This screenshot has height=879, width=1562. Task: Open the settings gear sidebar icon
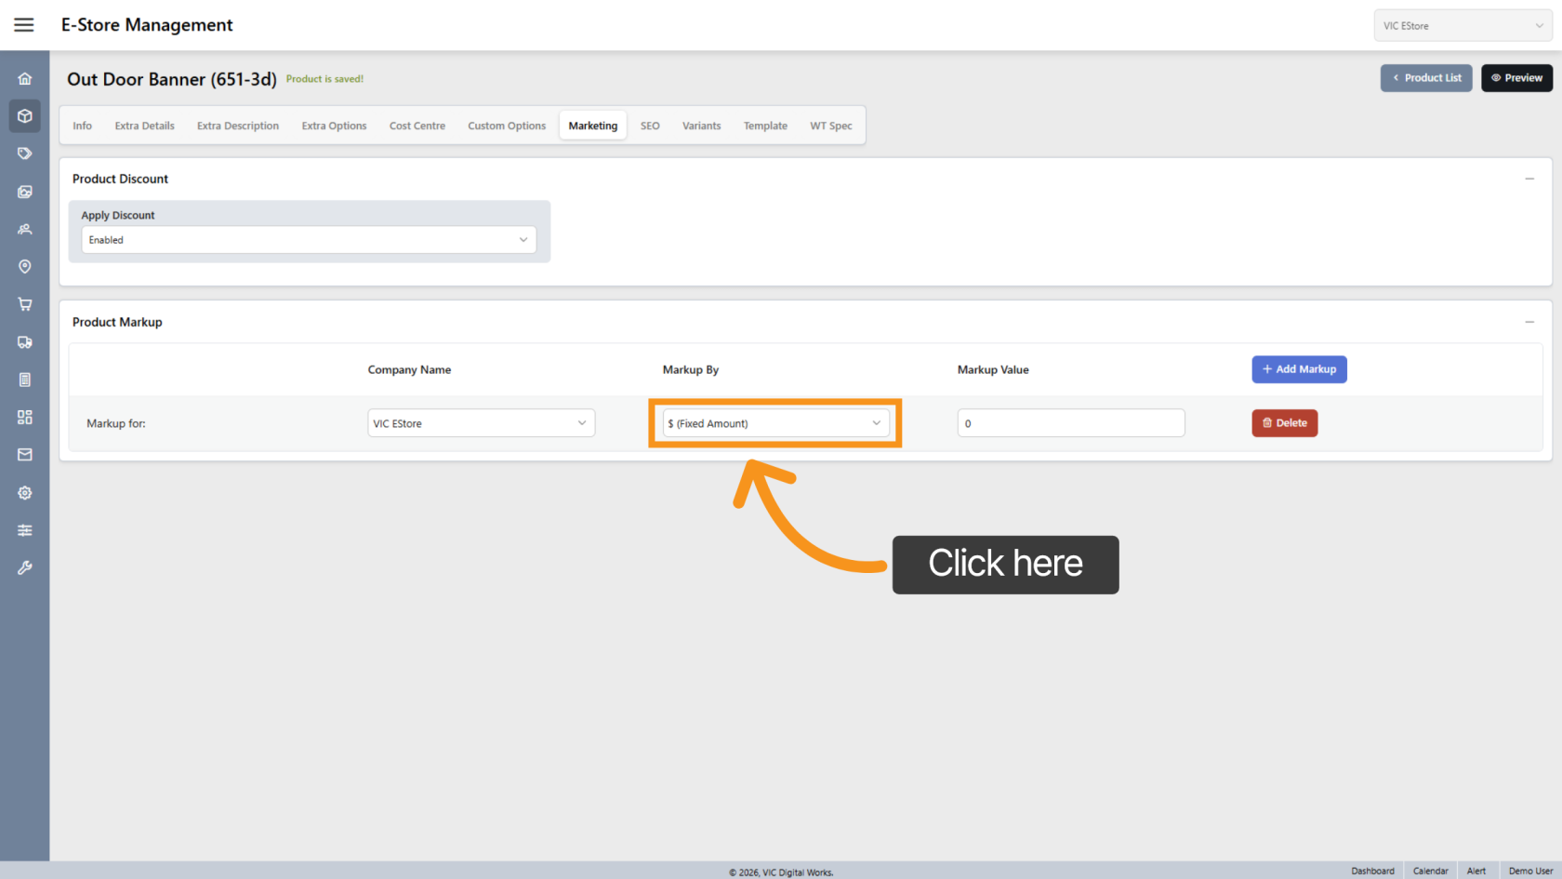[25, 493]
